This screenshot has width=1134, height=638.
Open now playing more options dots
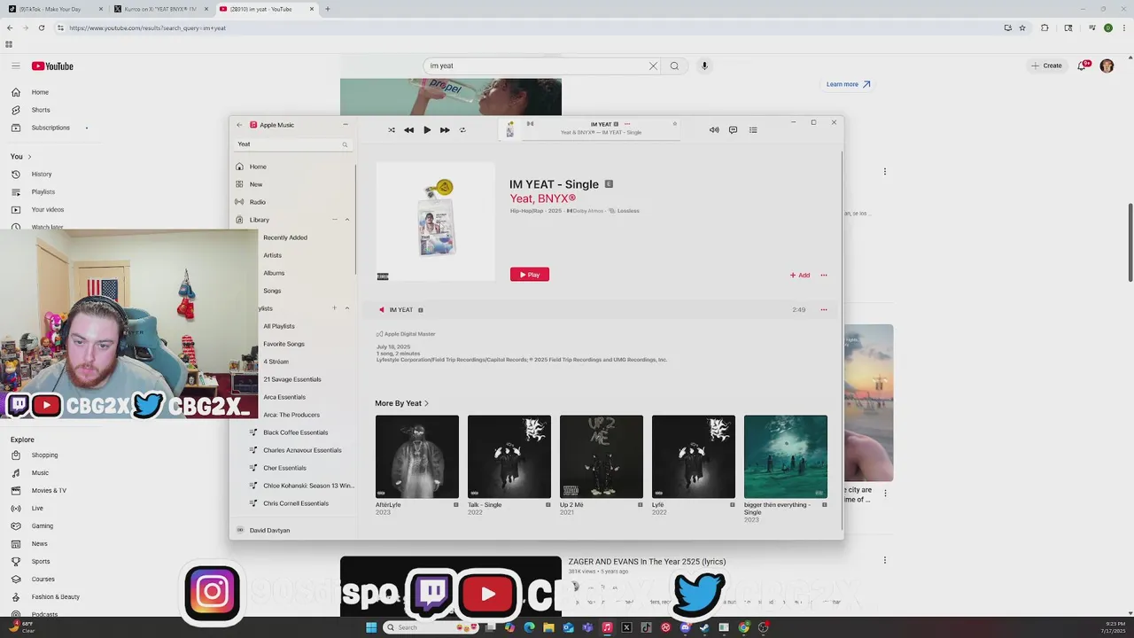(x=627, y=124)
